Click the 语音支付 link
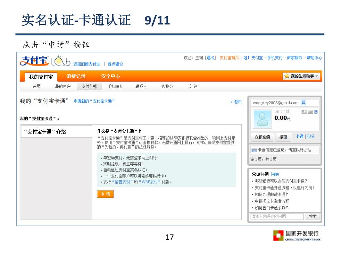This screenshot has height=254, width=339. click(x=122, y=182)
